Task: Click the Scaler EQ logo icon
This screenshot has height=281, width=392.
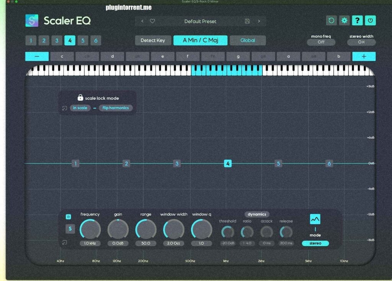Action: tap(32, 21)
